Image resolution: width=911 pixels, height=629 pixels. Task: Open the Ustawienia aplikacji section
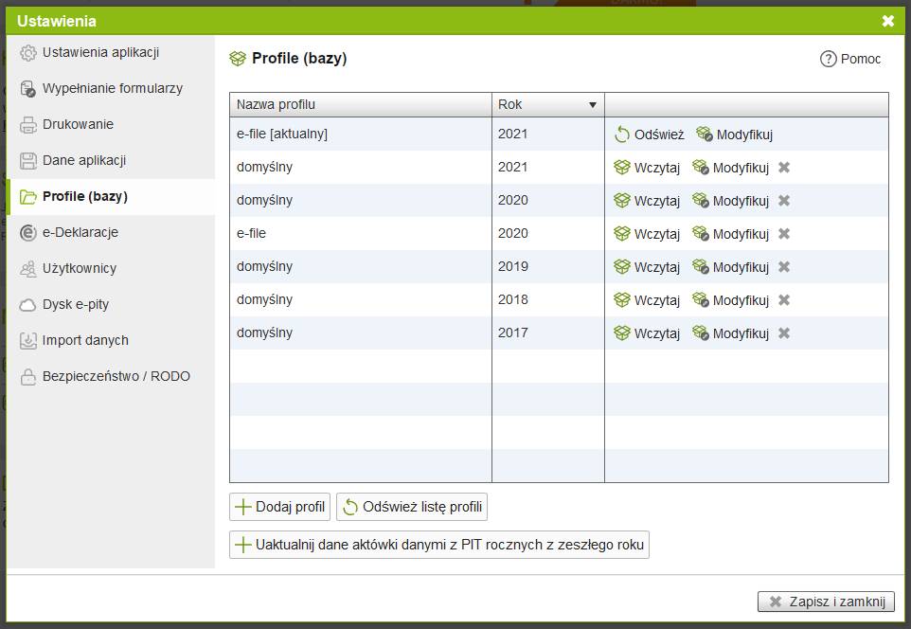tap(100, 52)
